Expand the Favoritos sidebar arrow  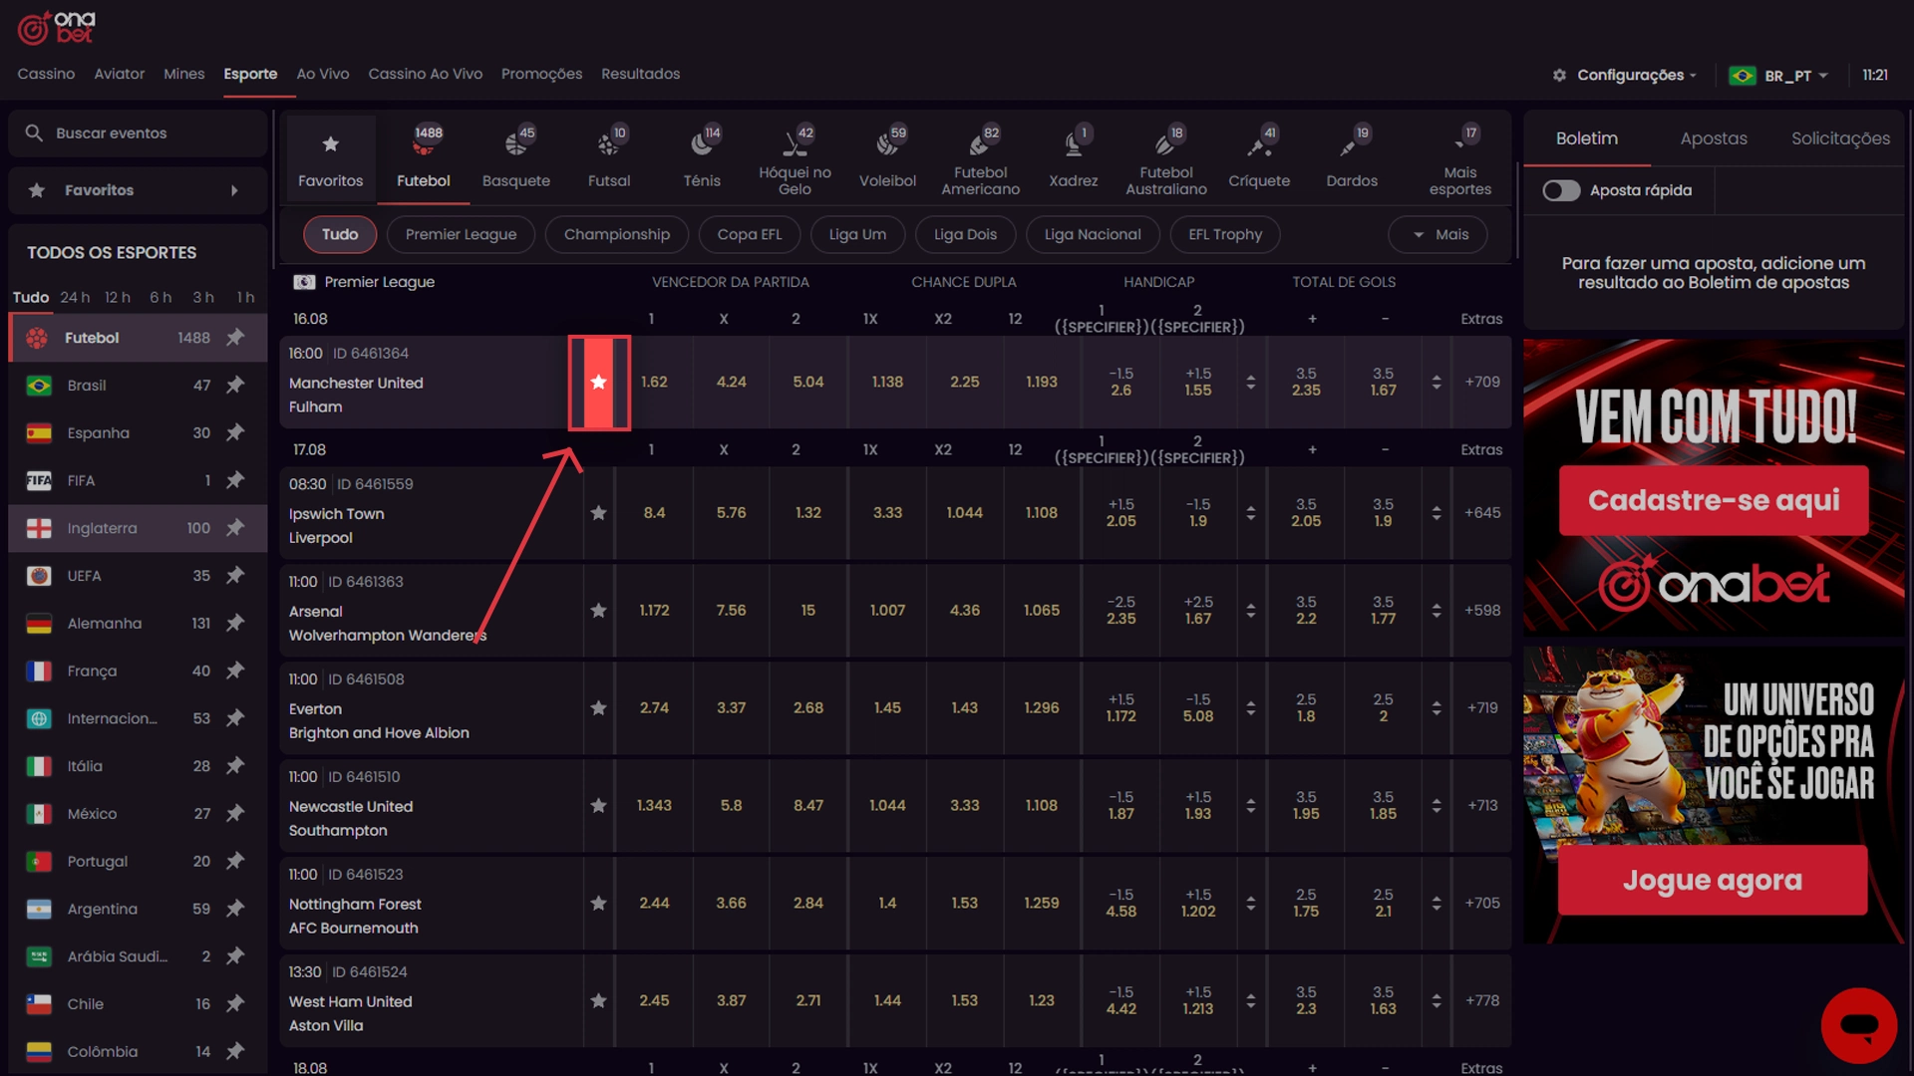[234, 190]
